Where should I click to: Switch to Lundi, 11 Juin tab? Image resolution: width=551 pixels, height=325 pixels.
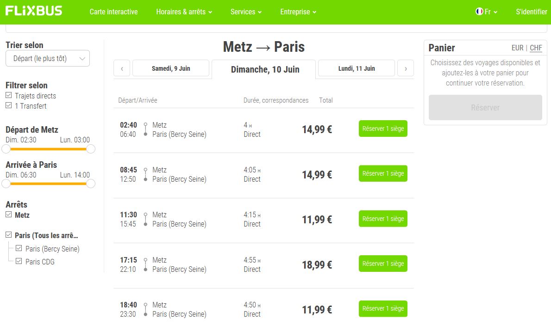(357, 68)
